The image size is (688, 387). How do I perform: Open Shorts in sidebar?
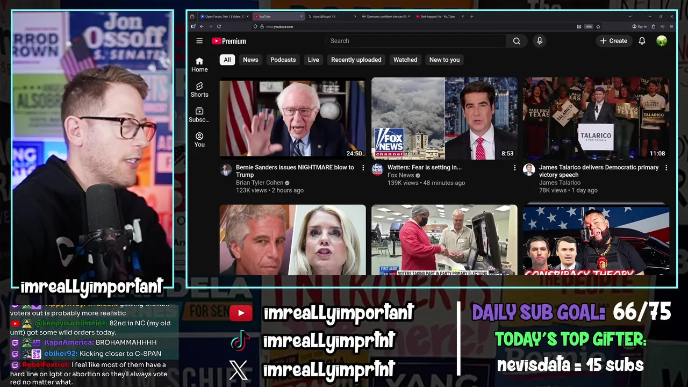click(x=199, y=90)
